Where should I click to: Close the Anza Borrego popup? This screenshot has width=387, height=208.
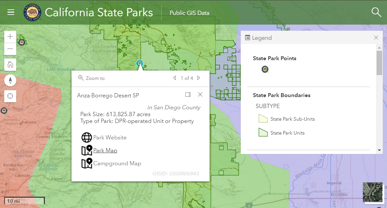coord(200,94)
